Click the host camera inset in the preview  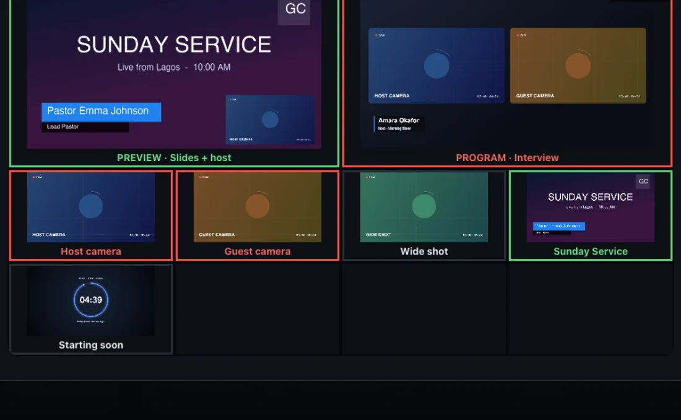[x=270, y=120]
